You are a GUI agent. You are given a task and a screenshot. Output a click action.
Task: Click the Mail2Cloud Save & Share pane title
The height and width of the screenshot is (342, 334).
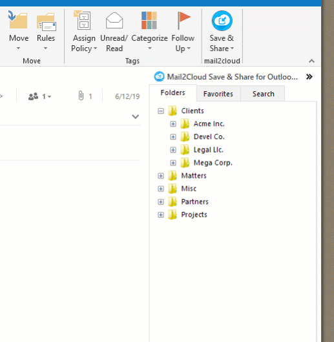[x=232, y=77]
